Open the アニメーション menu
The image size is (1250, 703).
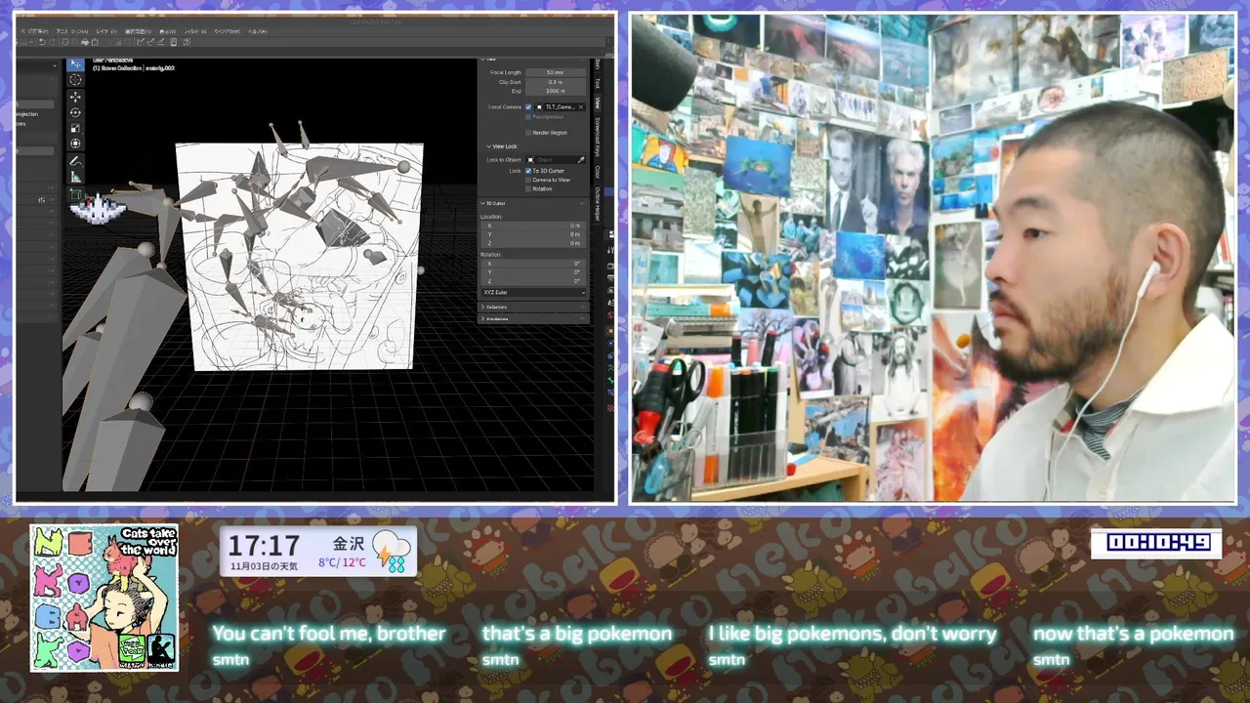pyautogui.click(x=72, y=31)
